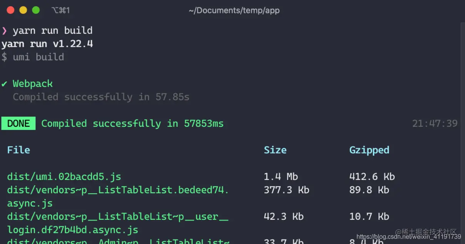Click the red close window button
Image resolution: width=465 pixels, height=244 pixels.
[x=10, y=10]
